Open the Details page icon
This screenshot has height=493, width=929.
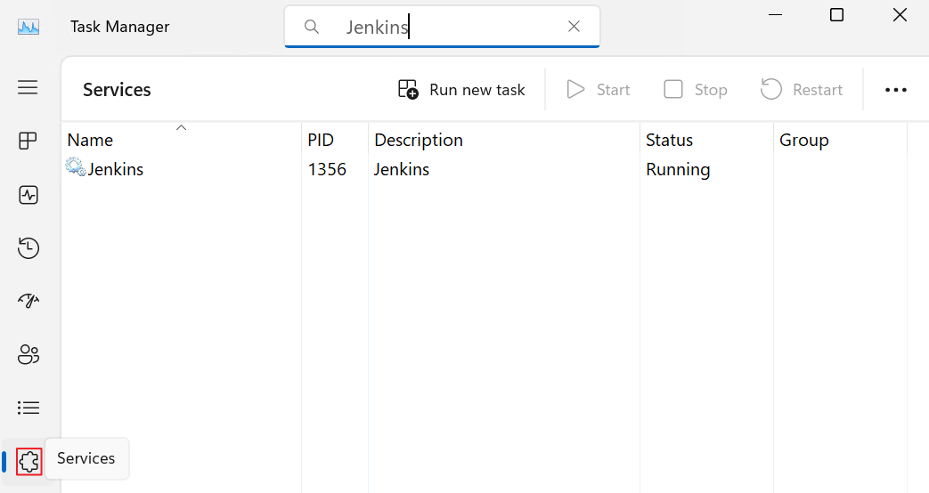click(x=28, y=408)
